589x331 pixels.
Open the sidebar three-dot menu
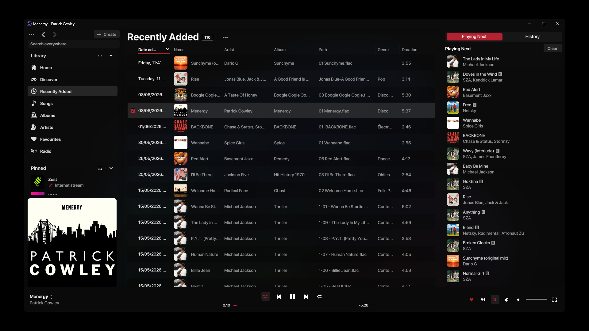(x=32, y=35)
